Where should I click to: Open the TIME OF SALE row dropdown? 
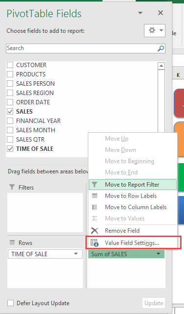76,254
